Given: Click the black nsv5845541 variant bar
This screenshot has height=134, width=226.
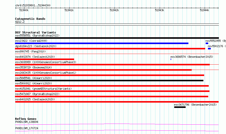Looking at the screenshot, I should (x=109, y=81).
